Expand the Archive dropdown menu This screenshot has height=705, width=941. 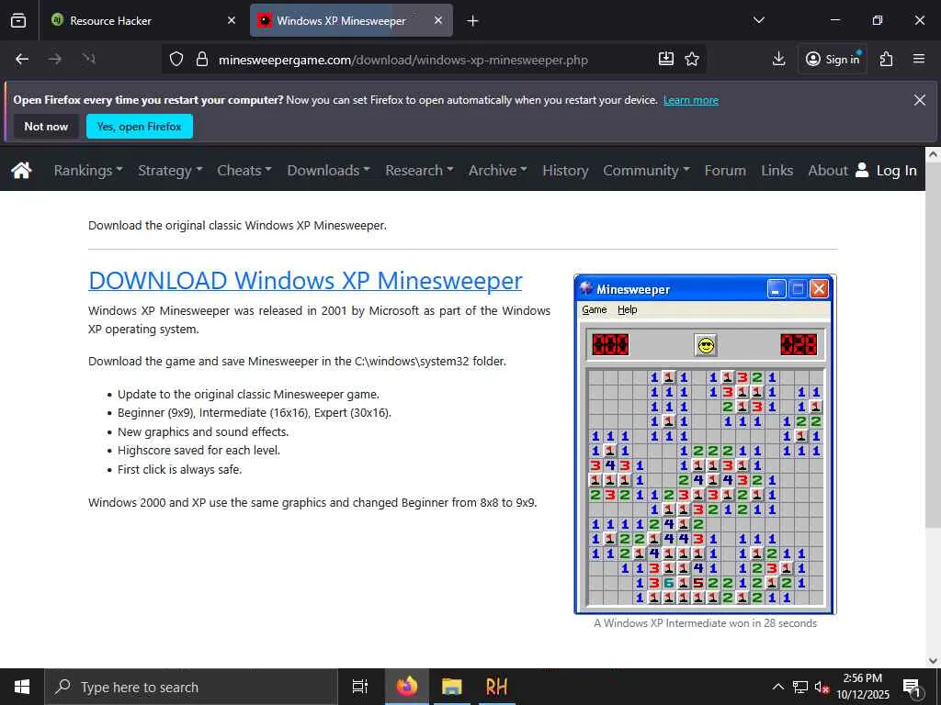pyautogui.click(x=497, y=170)
